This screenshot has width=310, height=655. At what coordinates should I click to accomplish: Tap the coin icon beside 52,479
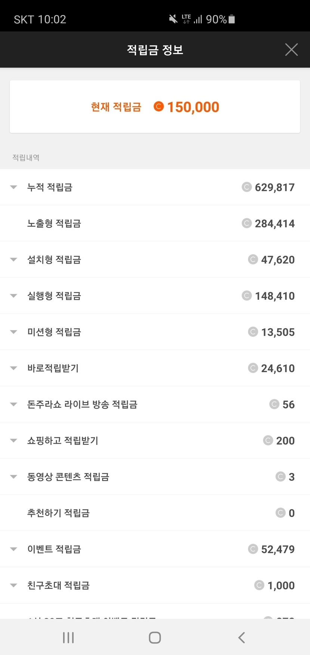[x=253, y=549]
